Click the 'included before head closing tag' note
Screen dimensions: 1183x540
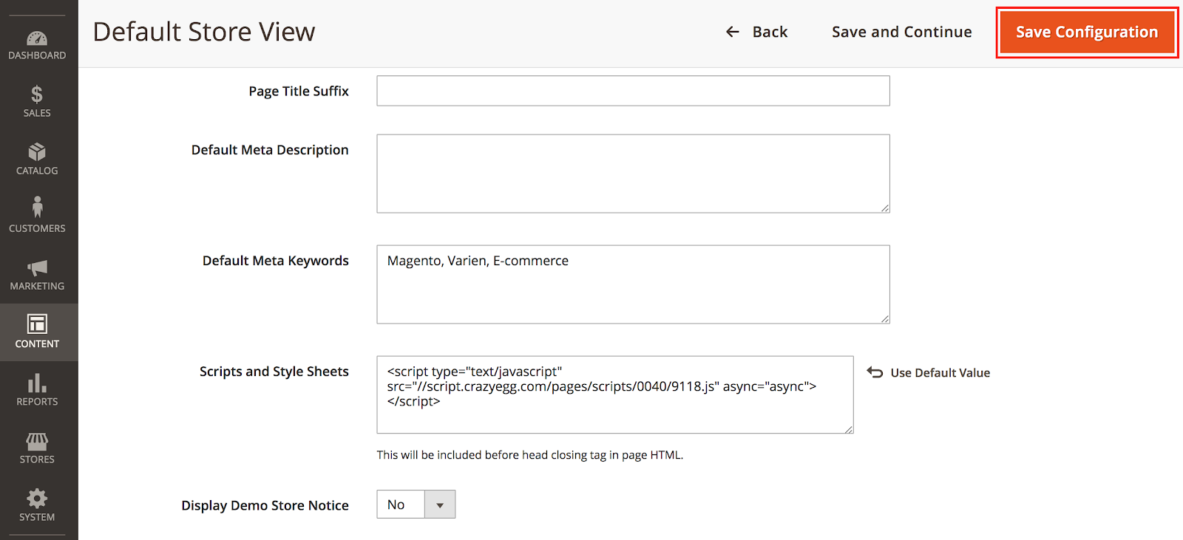530,455
